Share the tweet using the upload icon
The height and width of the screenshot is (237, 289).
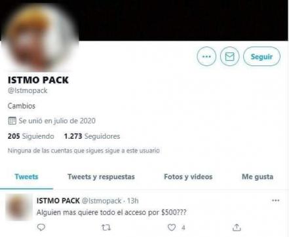[x=237, y=227]
